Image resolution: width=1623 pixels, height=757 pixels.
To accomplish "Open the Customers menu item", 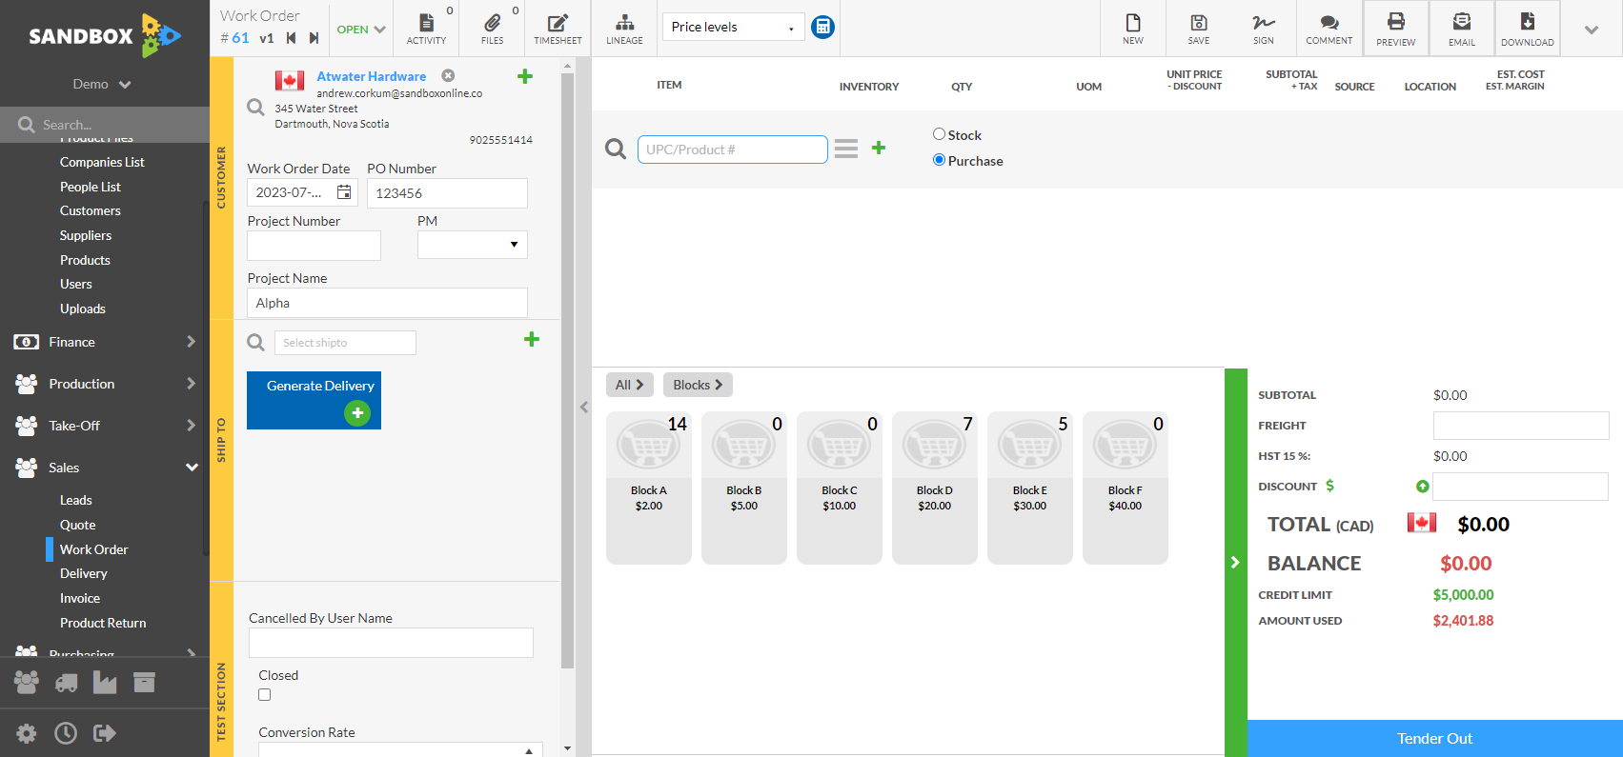I will coord(91,210).
